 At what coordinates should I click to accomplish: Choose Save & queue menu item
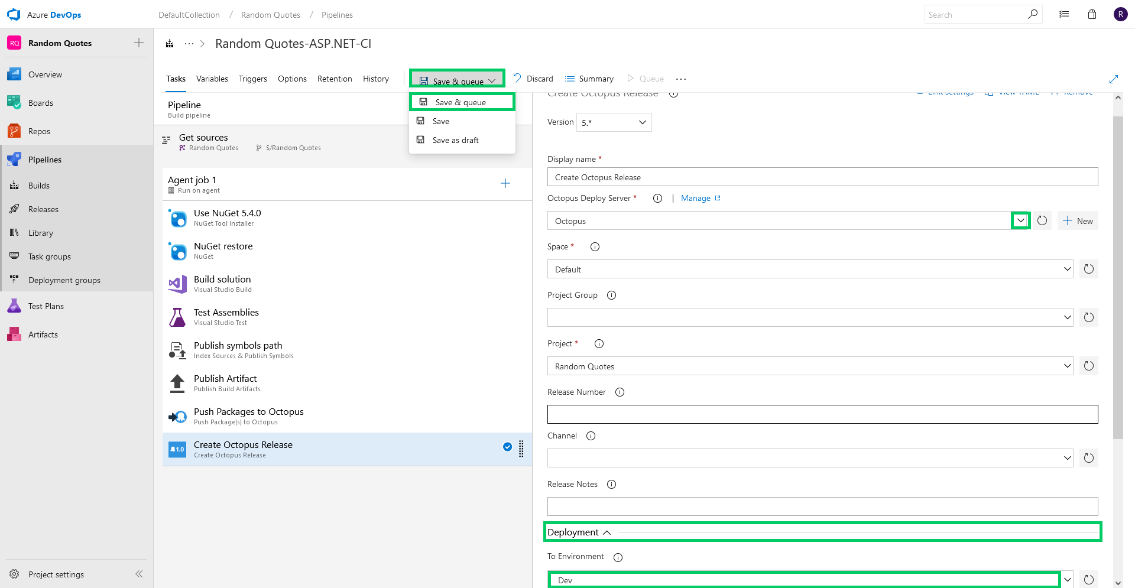coord(462,102)
